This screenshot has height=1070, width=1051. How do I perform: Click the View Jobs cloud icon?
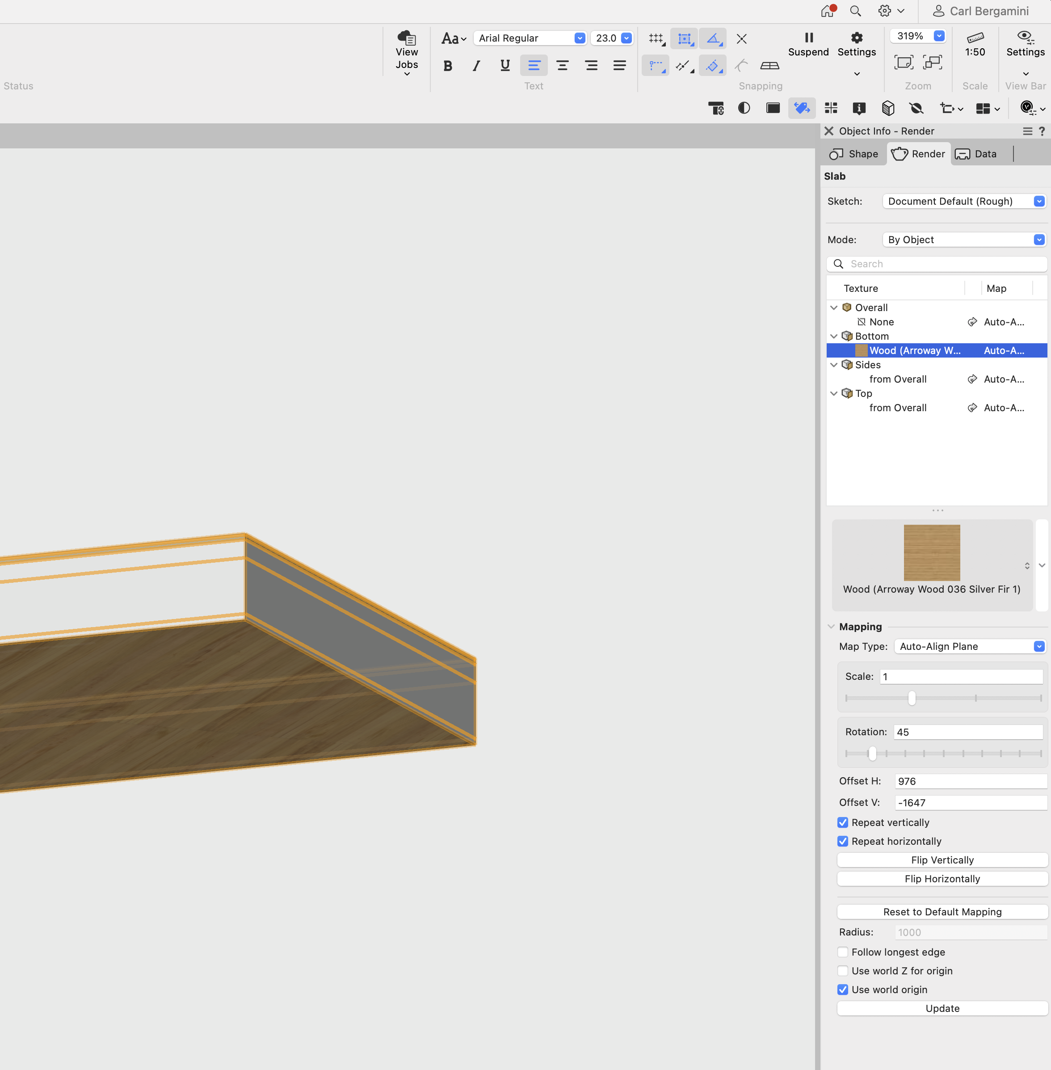point(407,38)
